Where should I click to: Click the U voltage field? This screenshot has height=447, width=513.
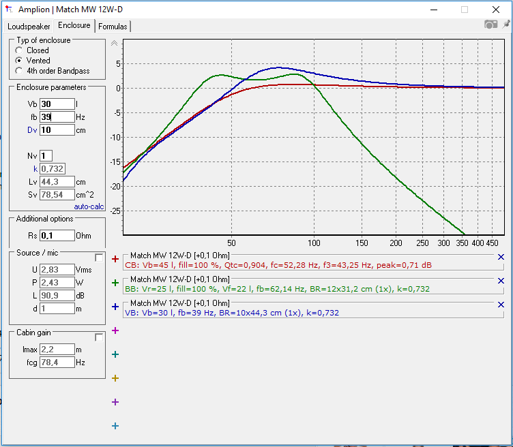click(57, 270)
